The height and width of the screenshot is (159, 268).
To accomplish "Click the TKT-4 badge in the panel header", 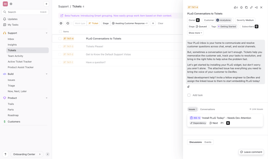I will [x=193, y=7].
